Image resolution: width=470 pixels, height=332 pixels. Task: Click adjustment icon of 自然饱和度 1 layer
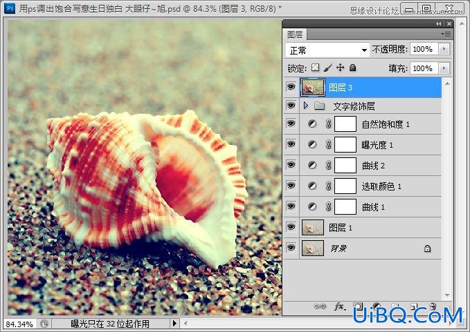click(312, 124)
